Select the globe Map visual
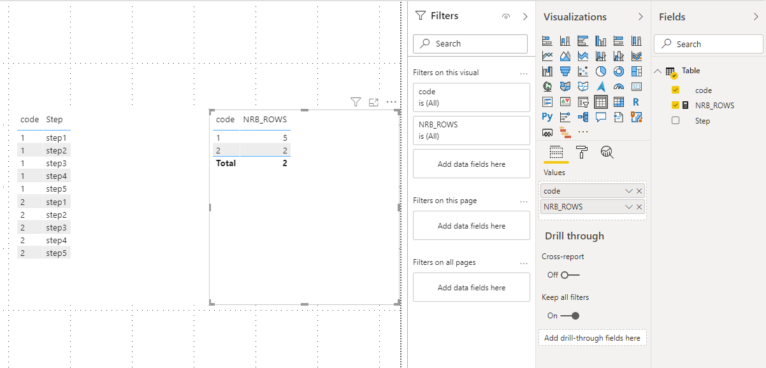Image resolution: width=766 pixels, height=368 pixels. (547, 87)
